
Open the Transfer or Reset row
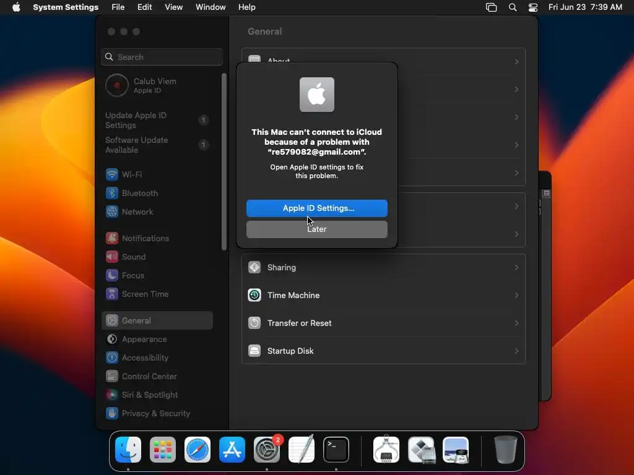coord(383,323)
